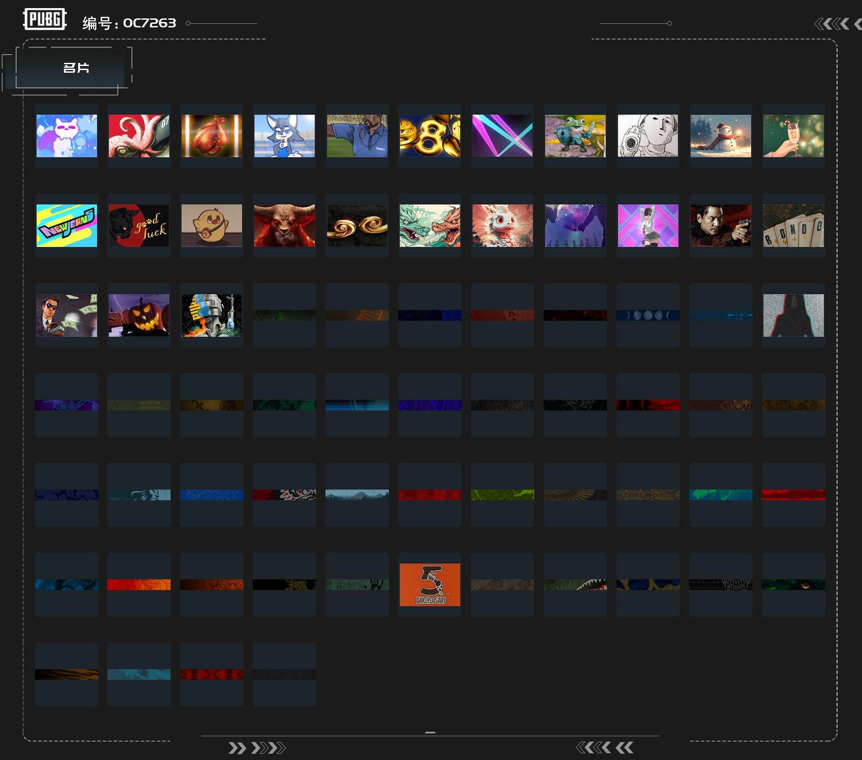Click the bottom left-pointing chevron arrows

pyautogui.click(x=605, y=747)
